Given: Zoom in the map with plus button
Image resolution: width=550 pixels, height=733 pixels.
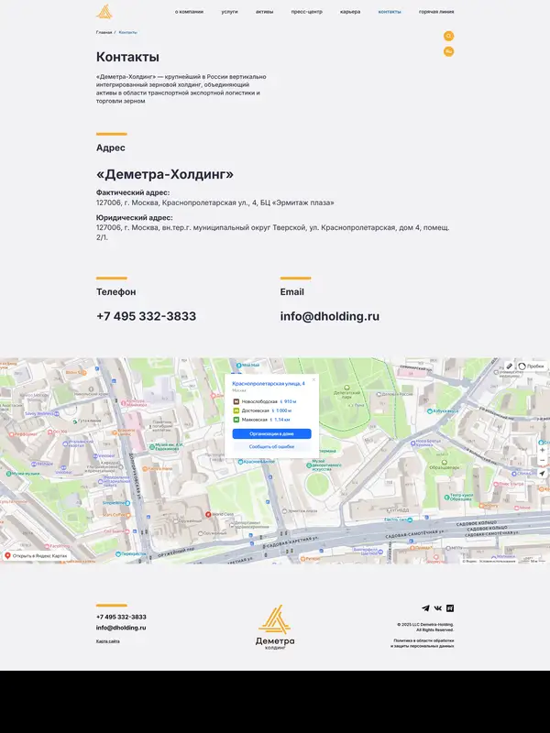Looking at the screenshot, I should tap(542, 450).
